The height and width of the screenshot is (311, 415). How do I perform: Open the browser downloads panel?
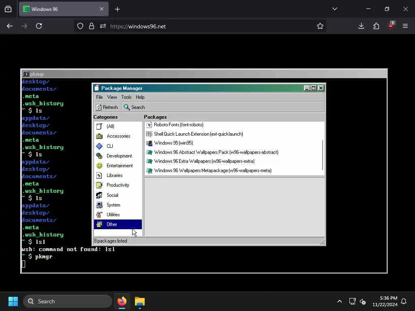[x=361, y=26]
